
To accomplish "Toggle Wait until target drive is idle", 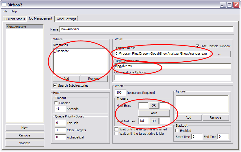I will point(116,134).
